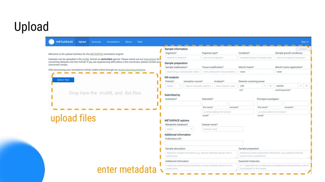The image size is (325, 182).
Task: Focus the Organism part field
Action: click(x=220, y=58)
